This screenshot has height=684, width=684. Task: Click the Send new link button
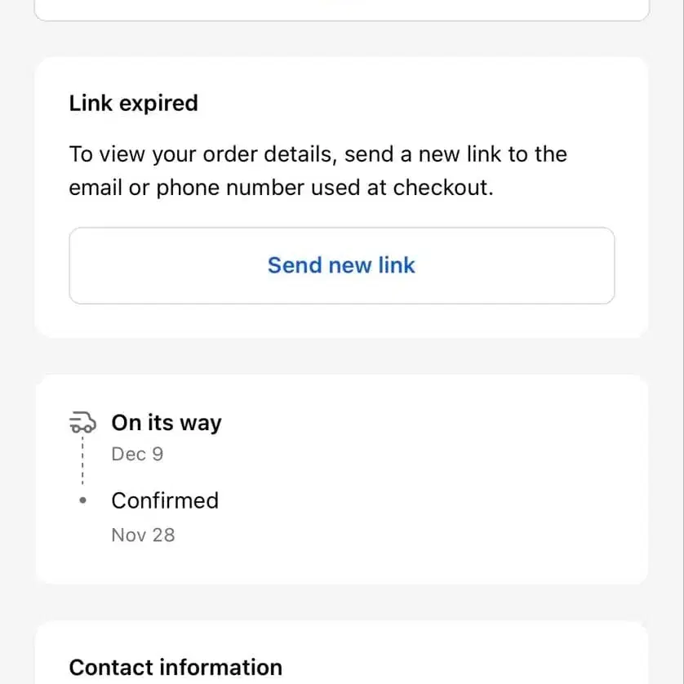pyautogui.click(x=341, y=265)
